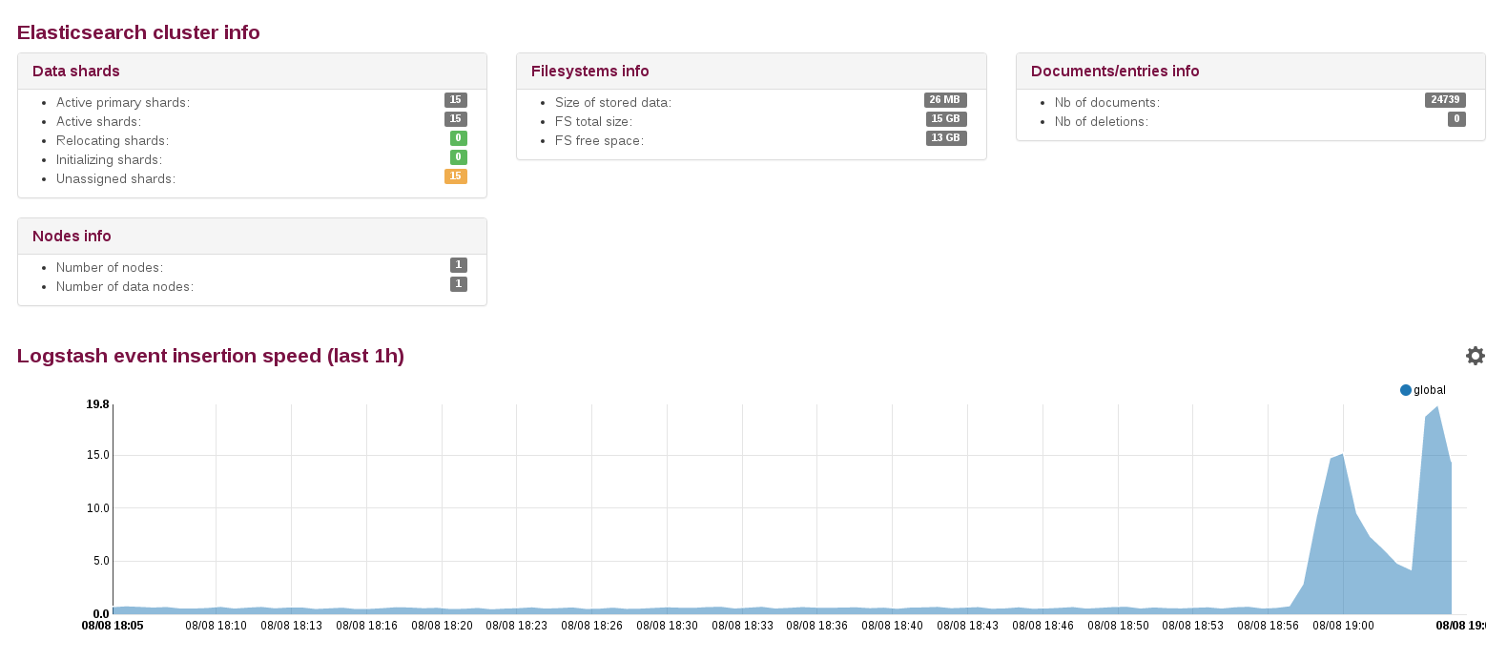Click the Unassigned shards label

(115, 178)
